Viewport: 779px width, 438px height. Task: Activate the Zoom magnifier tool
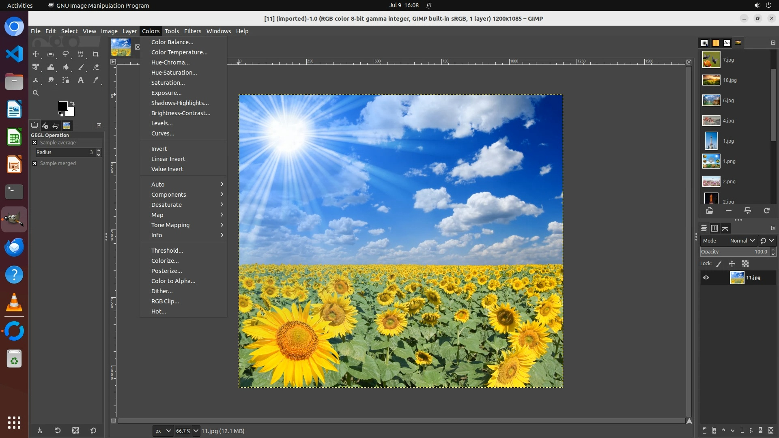tap(36, 93)
